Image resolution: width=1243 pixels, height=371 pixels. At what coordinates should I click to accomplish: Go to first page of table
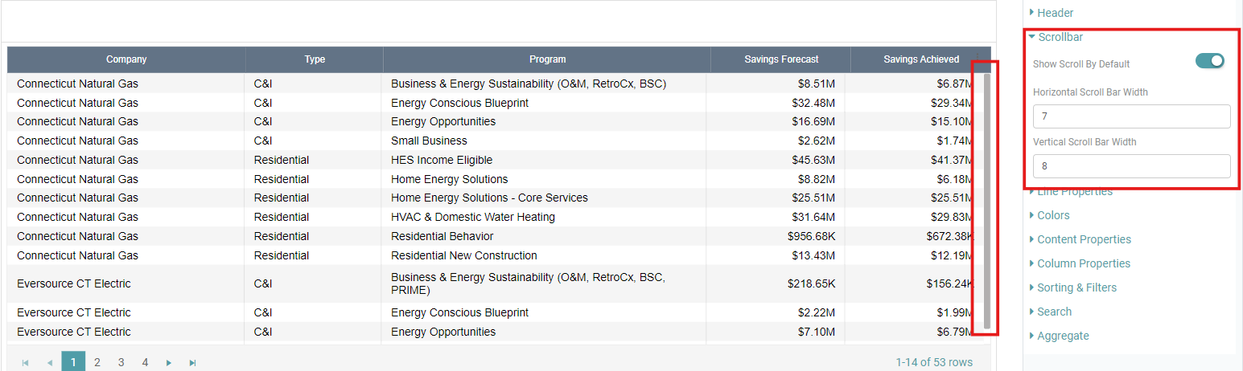tap(26, 363)
